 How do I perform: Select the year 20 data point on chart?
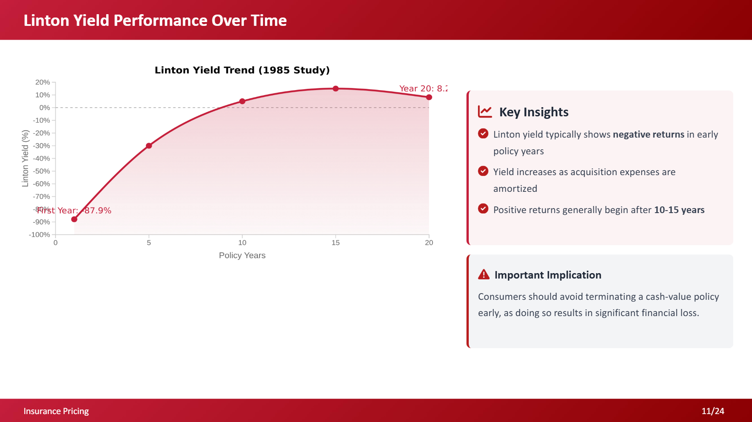click(429, 97)
